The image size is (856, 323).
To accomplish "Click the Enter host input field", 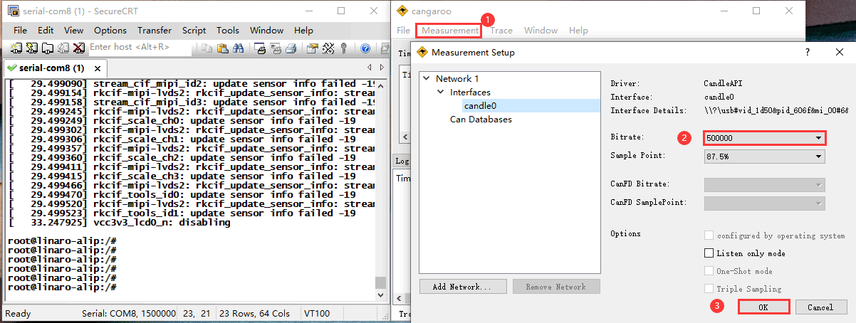I will point(139,48).
